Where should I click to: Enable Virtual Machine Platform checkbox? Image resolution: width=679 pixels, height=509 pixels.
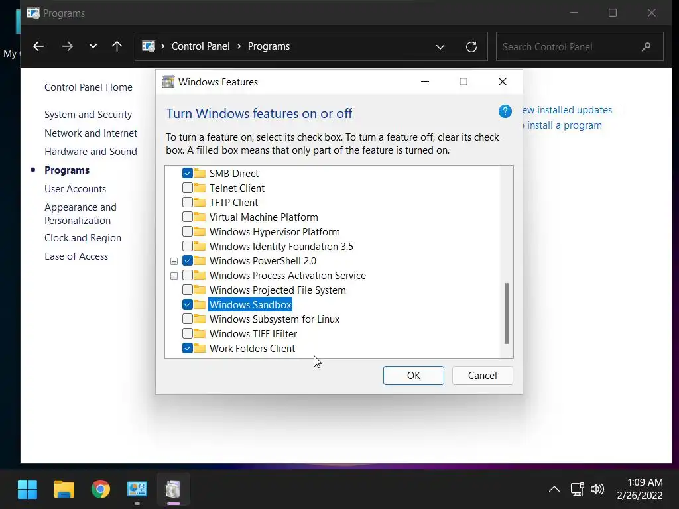[x=188, y=217]
